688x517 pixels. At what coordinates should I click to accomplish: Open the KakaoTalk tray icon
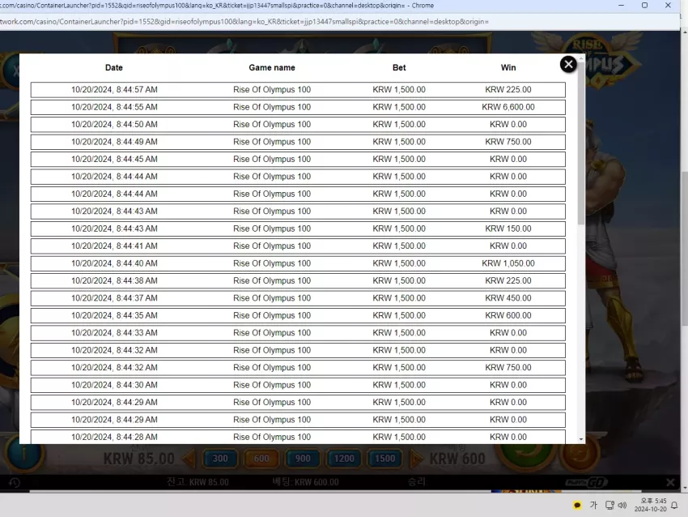[577, 506]
